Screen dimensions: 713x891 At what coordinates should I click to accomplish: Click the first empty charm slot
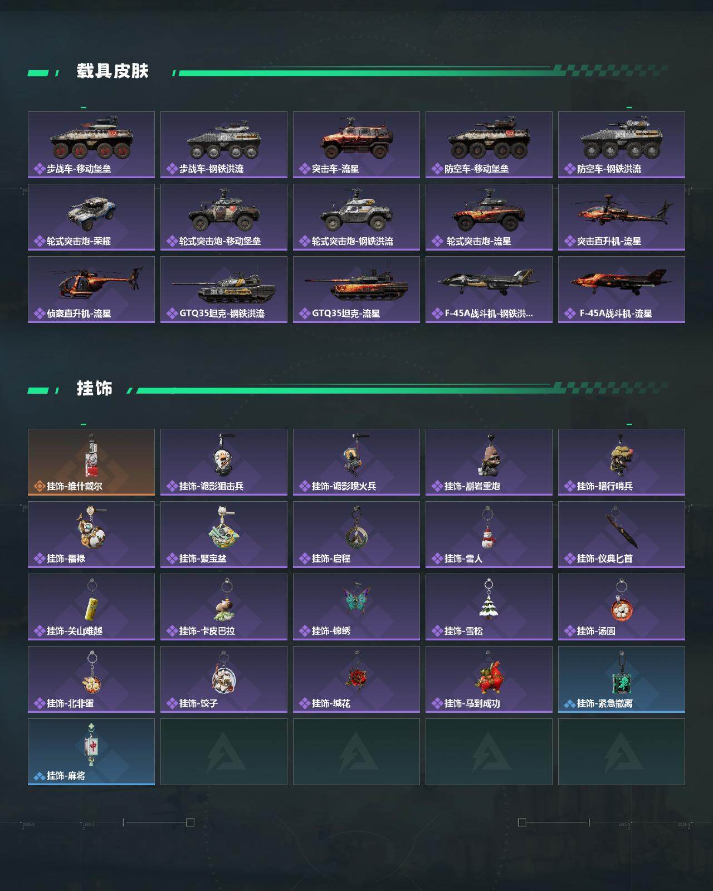pos(224,752)
